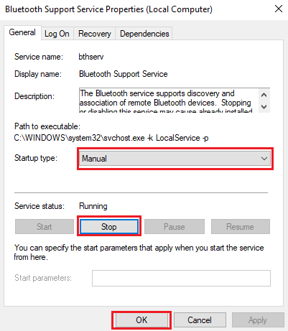This screenshot has height=331, width=288.
Task: Focus the Start parameters text field
Action: click(181, 278)
